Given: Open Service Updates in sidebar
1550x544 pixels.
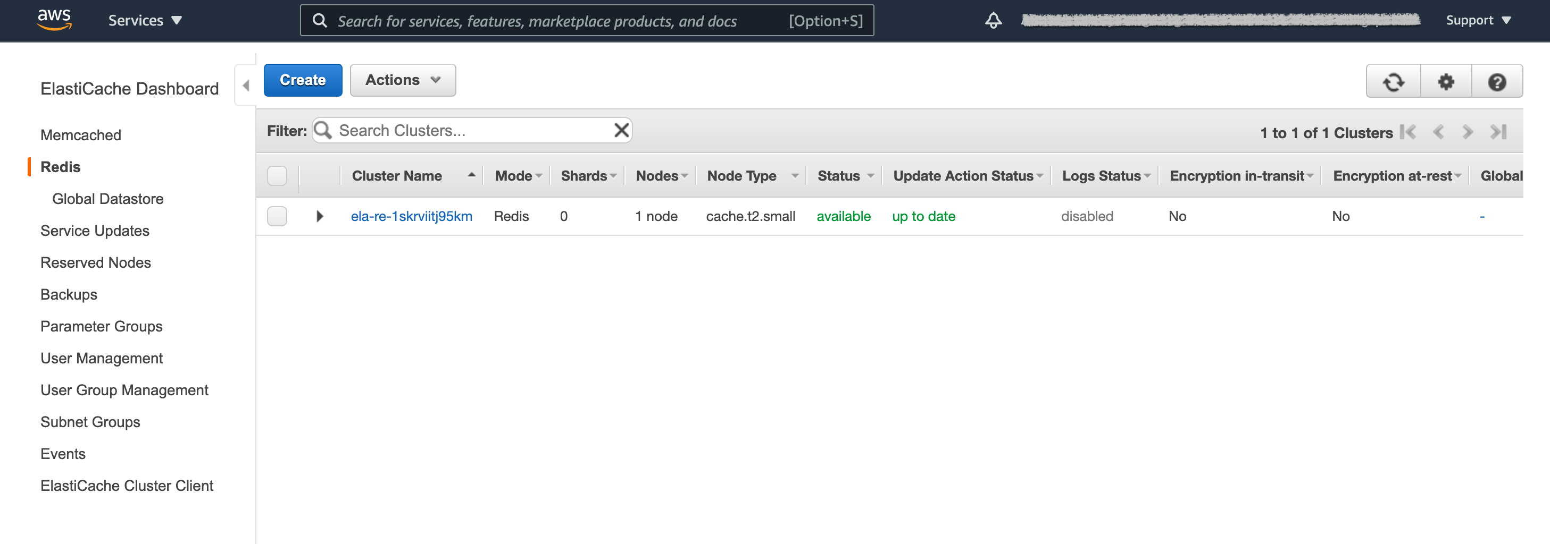Looking at the screenshot, I should click(95, 231).
